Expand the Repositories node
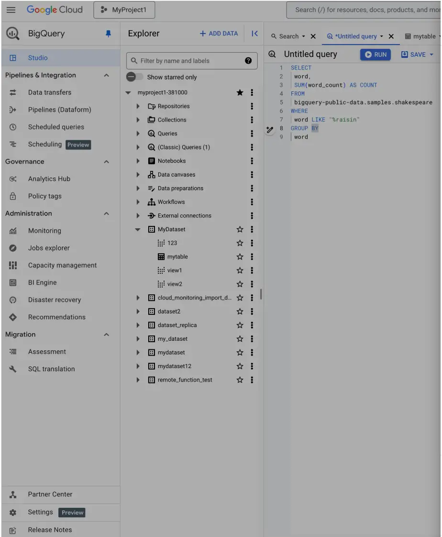 coord(138,106)
